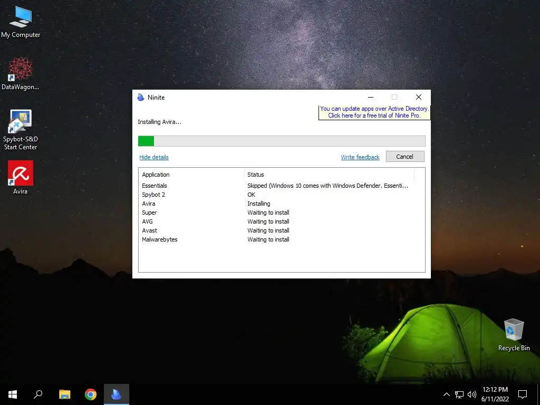Open the network status tray icon
Viewport: 540px width, 405px height.
click(459, 394)
